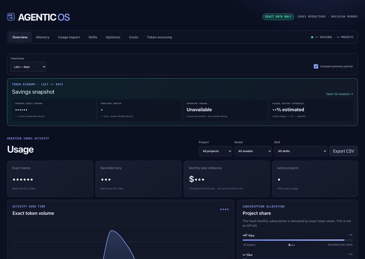Select the Optimize tab

pos(113,37)
